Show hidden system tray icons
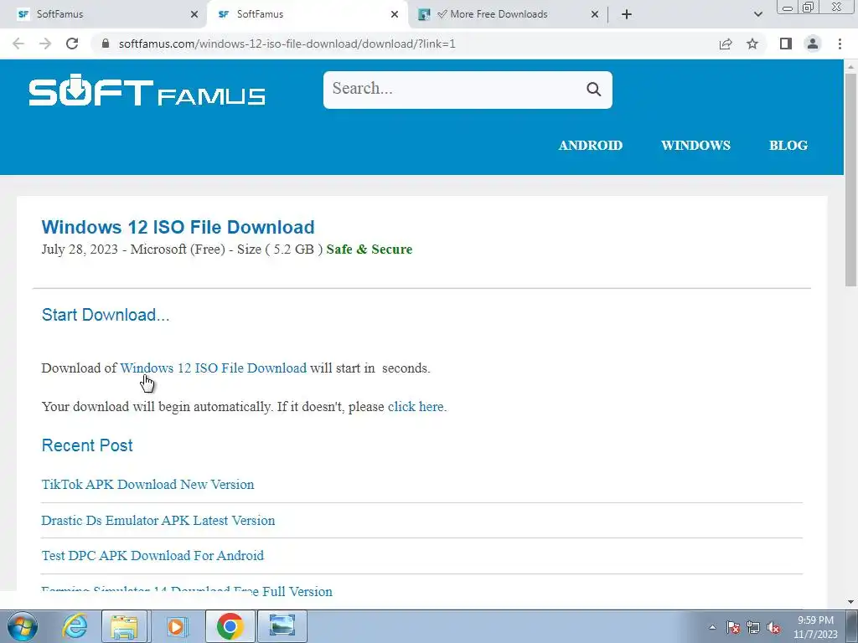The height and width of the screenshot is (643, 858). pos(712,627)
